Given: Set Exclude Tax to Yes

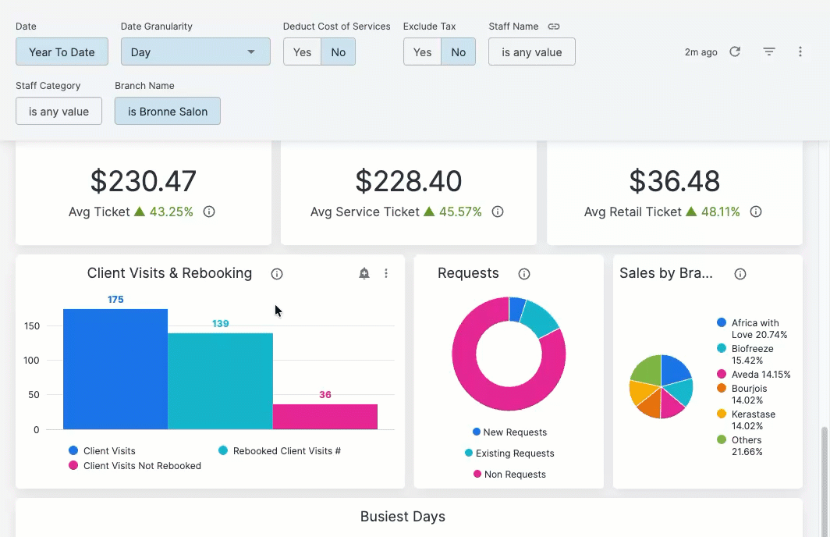Looking at the screenshot, I should pos(422,52).
